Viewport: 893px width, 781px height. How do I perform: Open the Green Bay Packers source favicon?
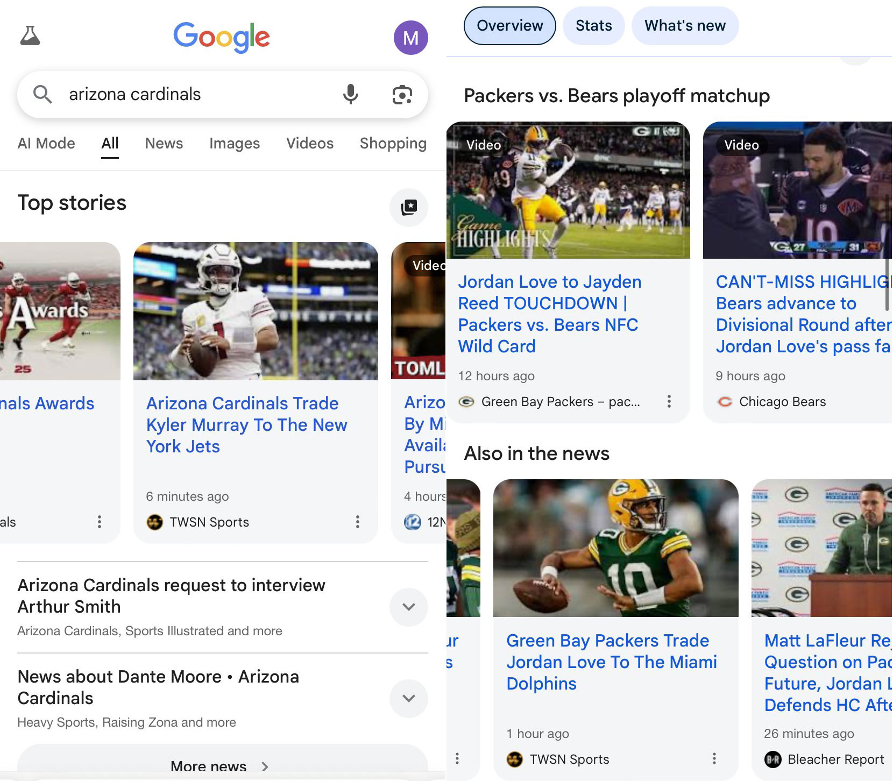465,401
